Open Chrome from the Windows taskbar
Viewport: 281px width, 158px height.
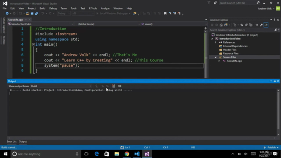point(127,154)
